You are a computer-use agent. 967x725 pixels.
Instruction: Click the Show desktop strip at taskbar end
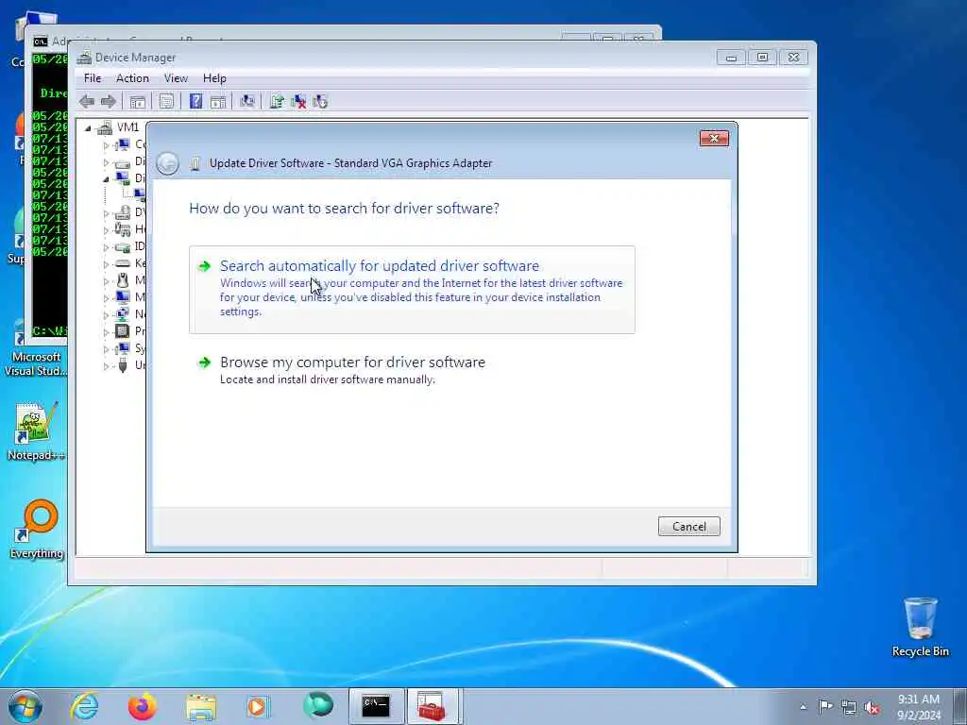coord(960,706)
